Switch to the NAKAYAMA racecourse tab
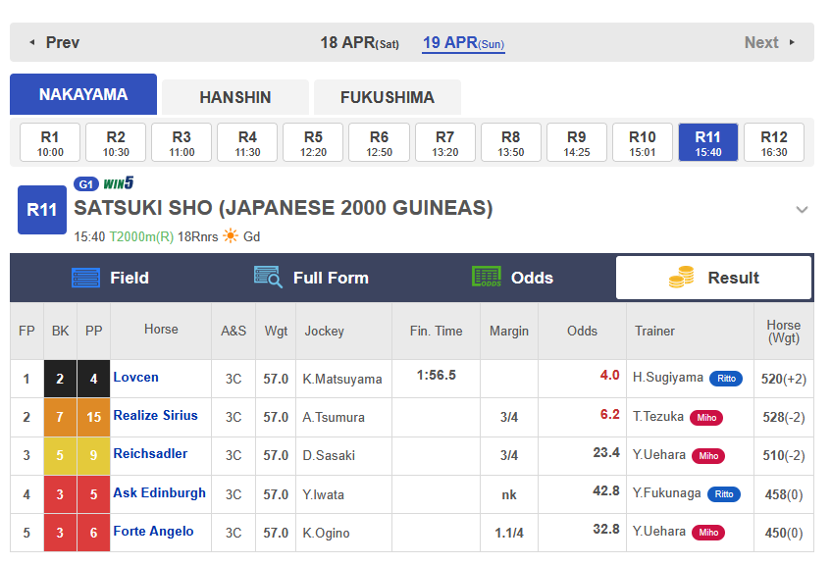Screen dimensions: 831x565 pos(83,94)
